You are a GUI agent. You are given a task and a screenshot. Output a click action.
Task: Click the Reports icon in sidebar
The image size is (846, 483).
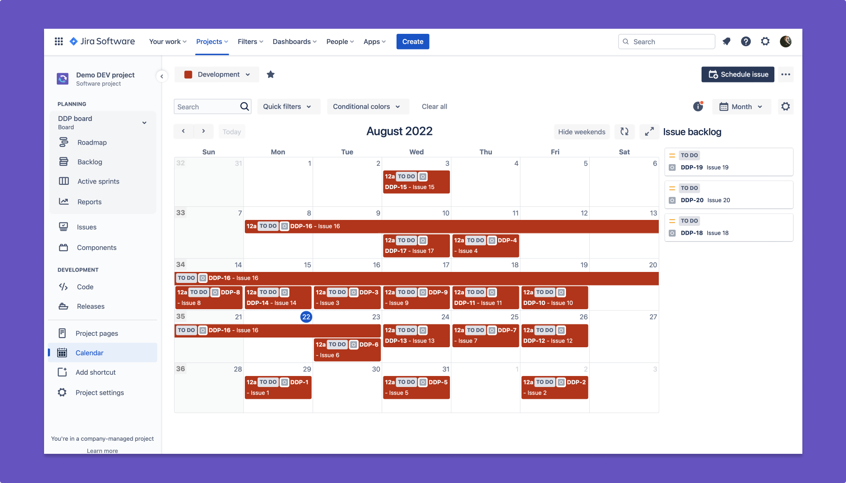(64, 201)
